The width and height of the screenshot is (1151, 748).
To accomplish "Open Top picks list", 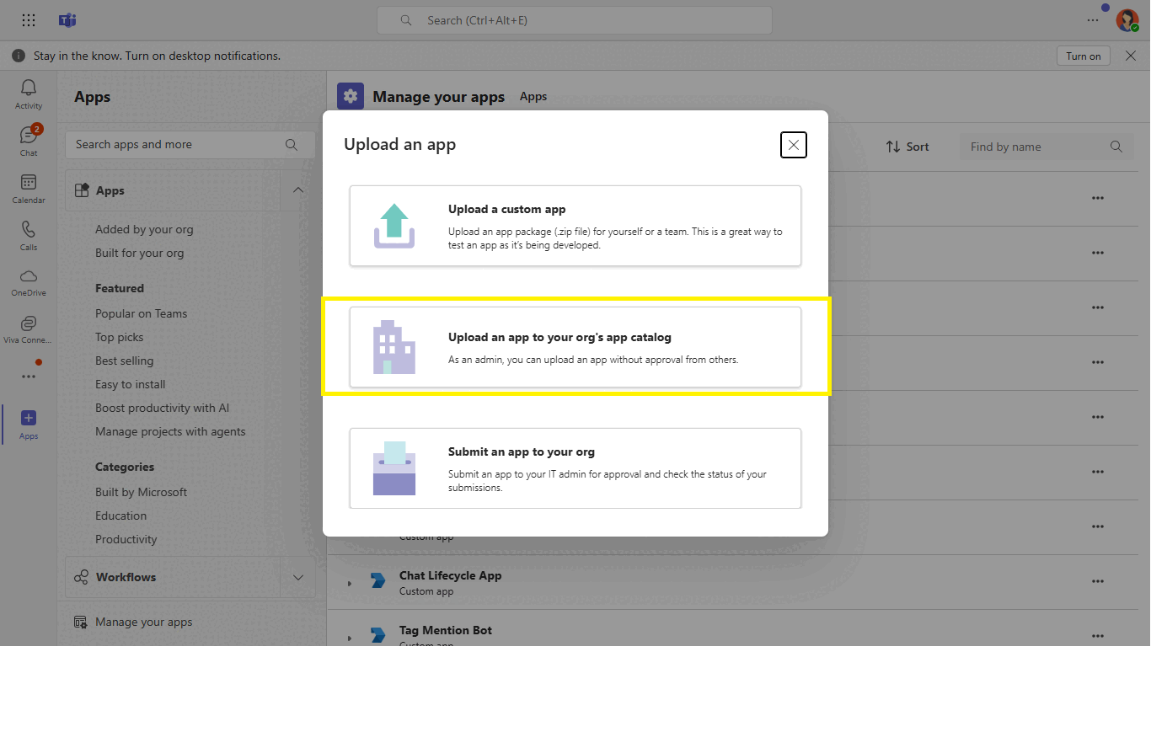I will (x=120, y=337).
